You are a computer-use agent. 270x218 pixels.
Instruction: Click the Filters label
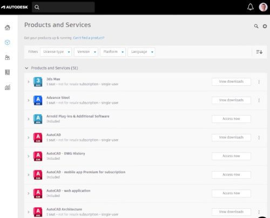pos(33,52)
